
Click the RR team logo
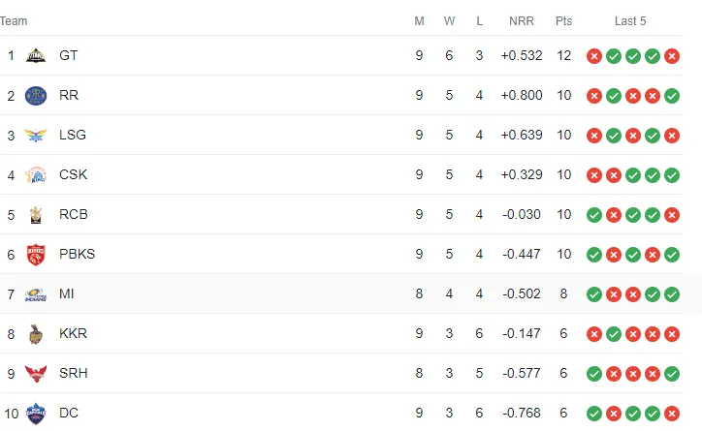[36, 96]
